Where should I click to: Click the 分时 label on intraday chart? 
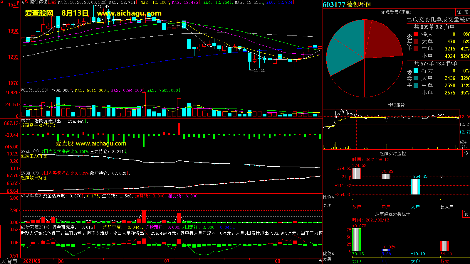pyautogui.click(x=464, y=147)
